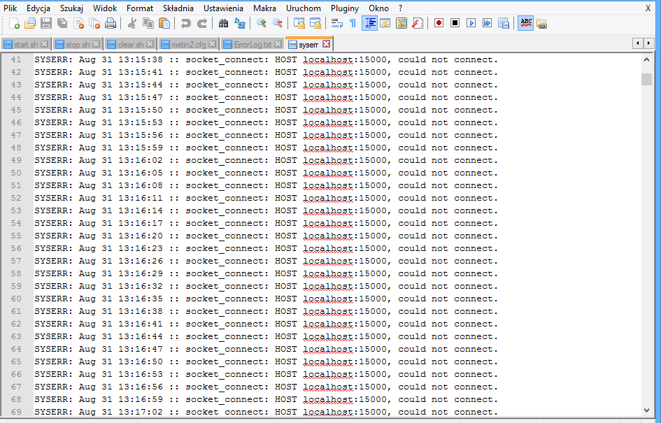Stop macro recording

(455, 24)
